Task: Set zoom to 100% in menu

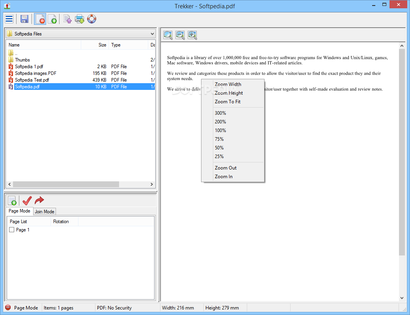Action: coord(220,130)
